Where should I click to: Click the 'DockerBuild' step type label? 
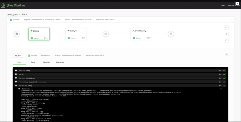46,56
